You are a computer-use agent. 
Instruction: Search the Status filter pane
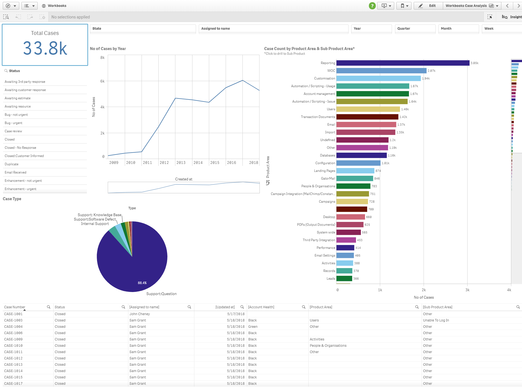(6, 71)
